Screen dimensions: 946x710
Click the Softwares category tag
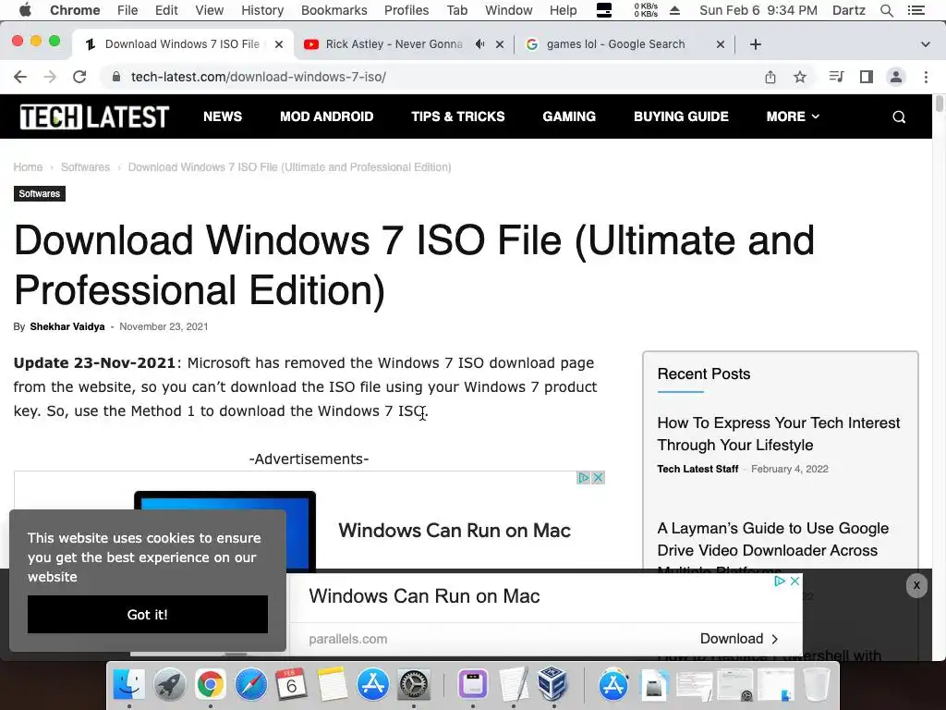pyautogui.click(x=39, y=194)
